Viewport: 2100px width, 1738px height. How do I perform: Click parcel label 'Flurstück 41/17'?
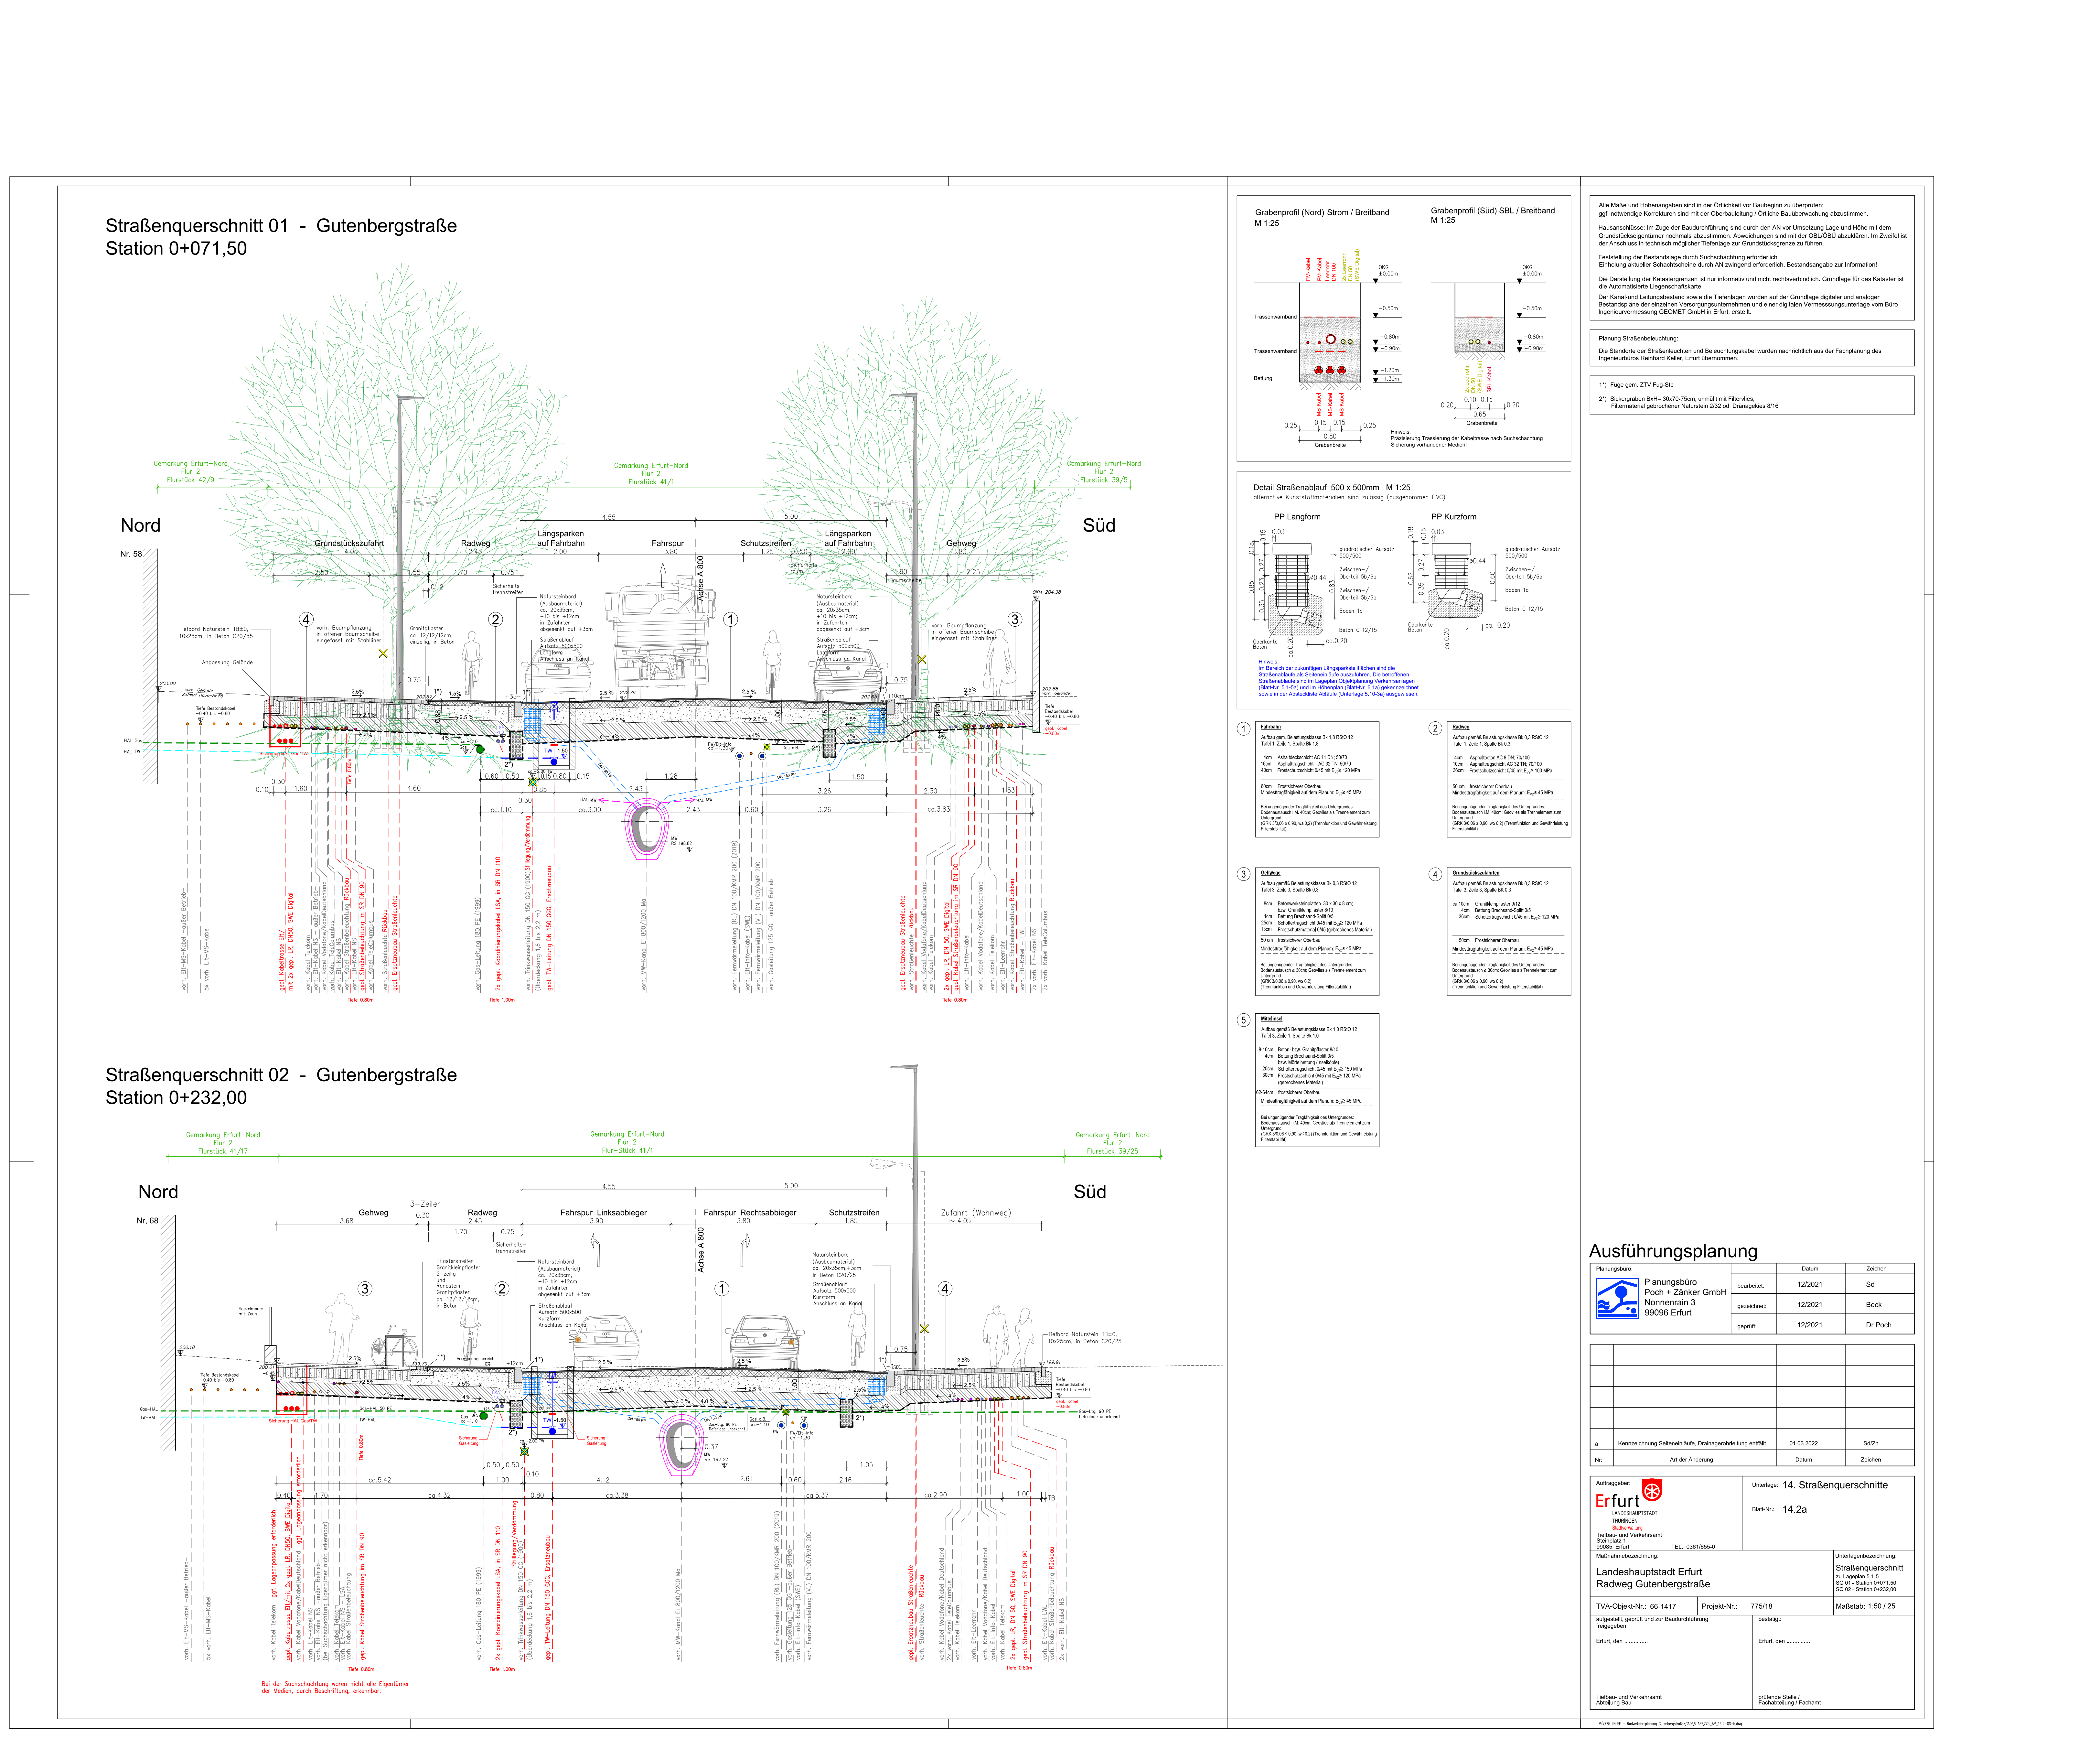(x=223, y=1151)
